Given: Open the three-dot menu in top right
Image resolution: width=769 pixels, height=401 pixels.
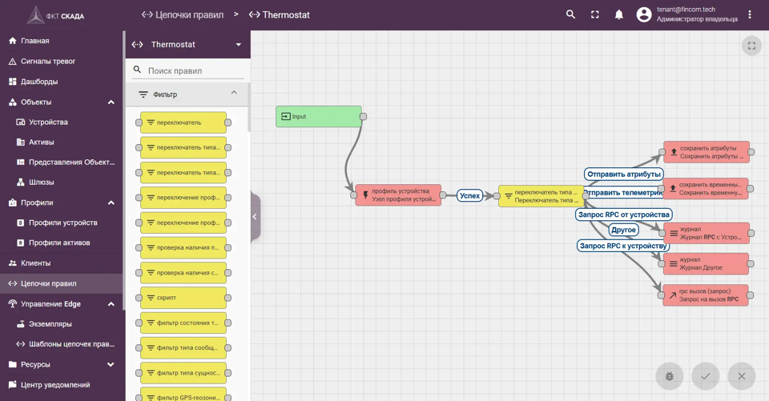Looking at the screenshot, I should point(750,14).
